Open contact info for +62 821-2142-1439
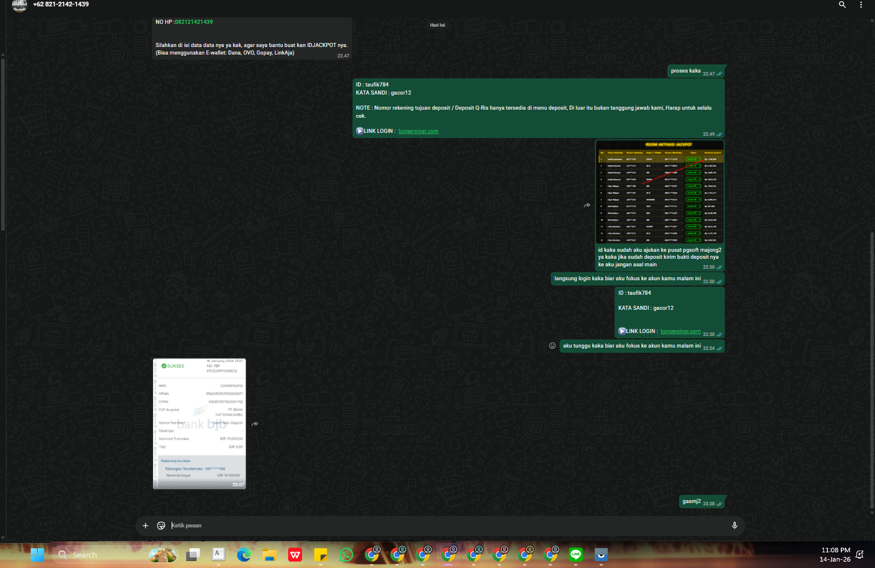Screen dimensions: 875x568 pyautogui.click(x=61, y=4)
